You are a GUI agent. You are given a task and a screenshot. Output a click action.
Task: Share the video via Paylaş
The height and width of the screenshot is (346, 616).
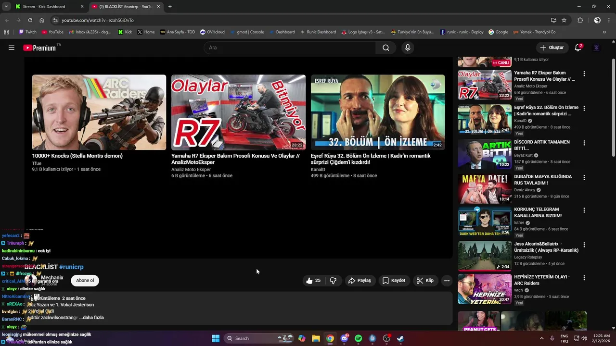point(359,281)
